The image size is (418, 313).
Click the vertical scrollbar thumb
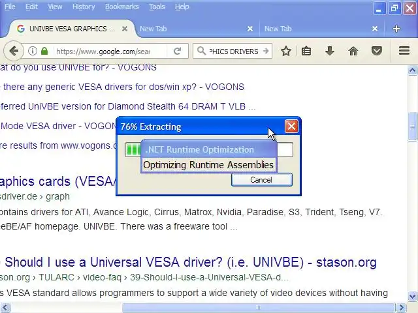pyautogui.click(x=412, y=127)
